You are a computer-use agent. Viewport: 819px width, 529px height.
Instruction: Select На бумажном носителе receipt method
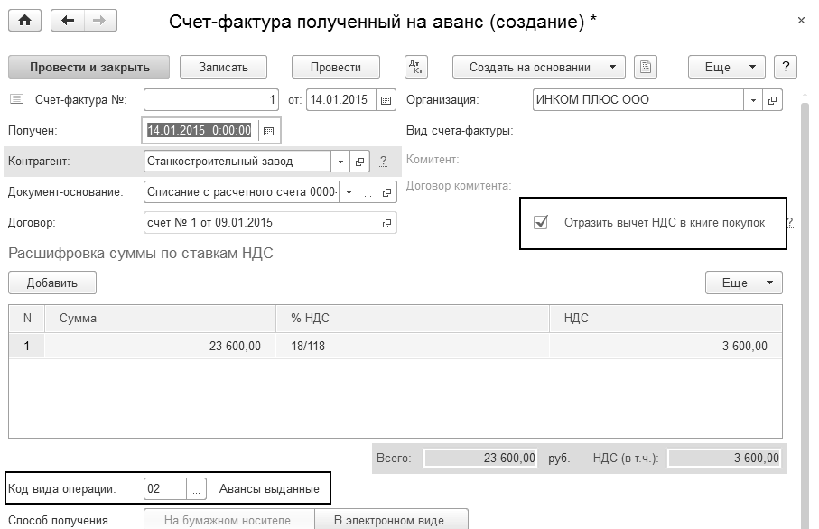click(228, 520)
